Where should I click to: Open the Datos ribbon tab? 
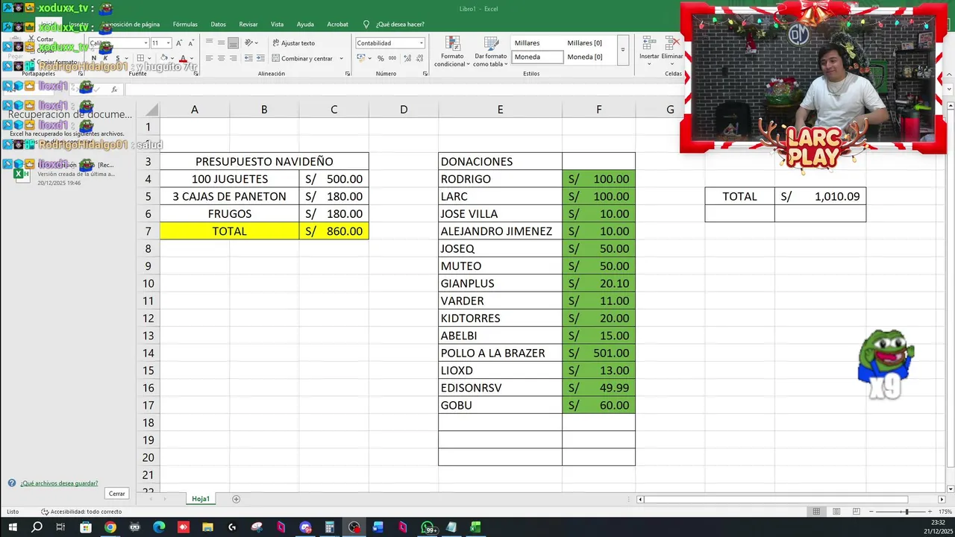218,24
